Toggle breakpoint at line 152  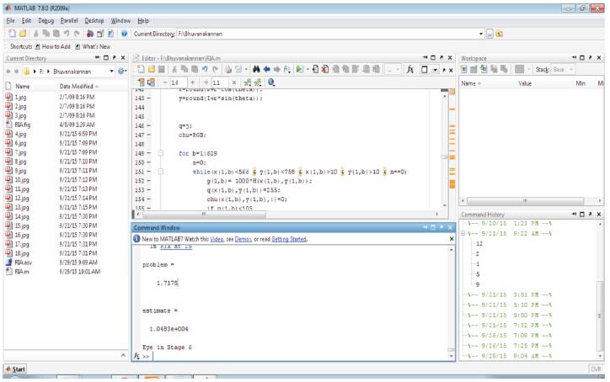148,181
